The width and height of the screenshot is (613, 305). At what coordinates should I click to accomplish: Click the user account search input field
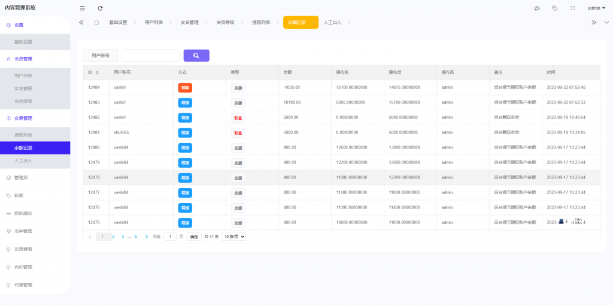coord(150,56)
